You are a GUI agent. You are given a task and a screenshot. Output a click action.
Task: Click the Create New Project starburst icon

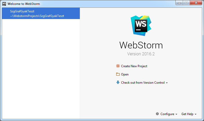pos(118,66)
